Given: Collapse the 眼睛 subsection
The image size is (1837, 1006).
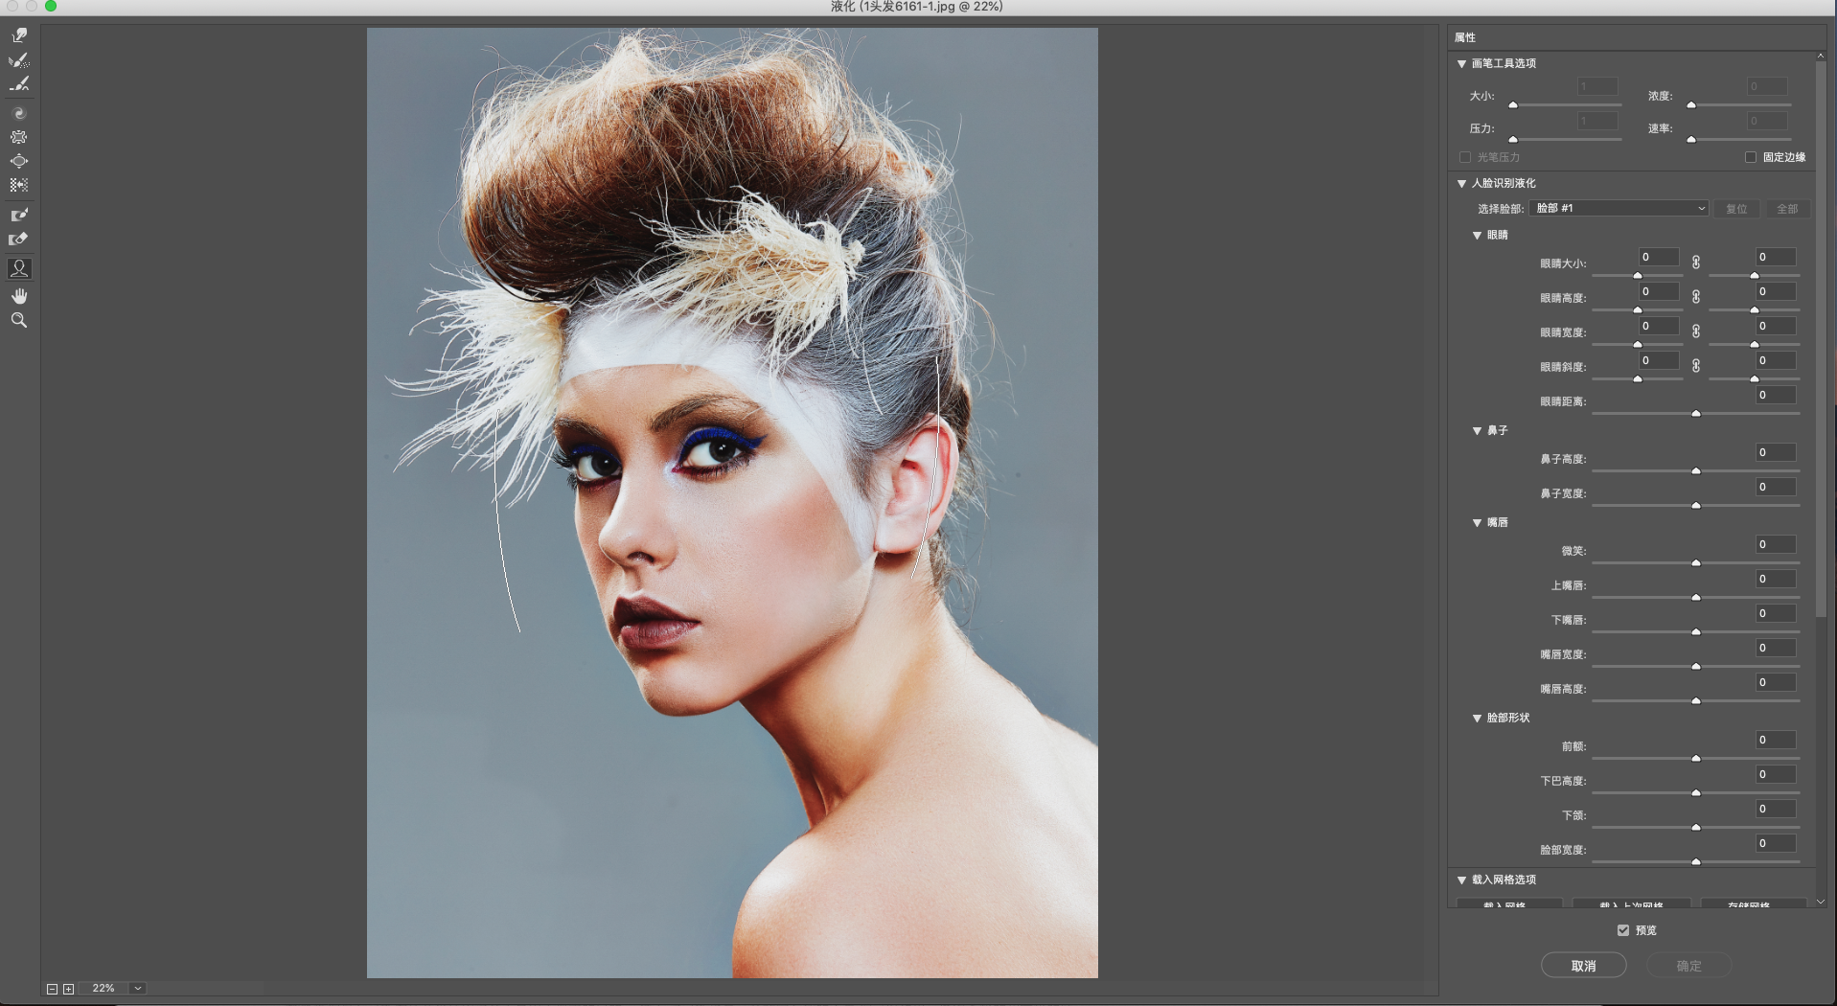Looking at the screenshot, I should [x=1478, y=235].
